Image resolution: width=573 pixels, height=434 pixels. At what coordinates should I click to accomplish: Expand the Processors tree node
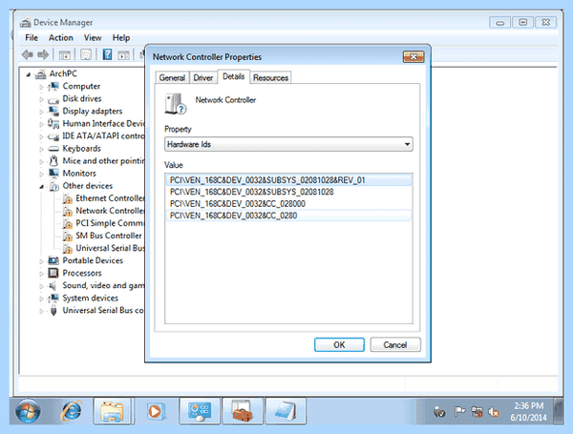click(x=41, y=274)
